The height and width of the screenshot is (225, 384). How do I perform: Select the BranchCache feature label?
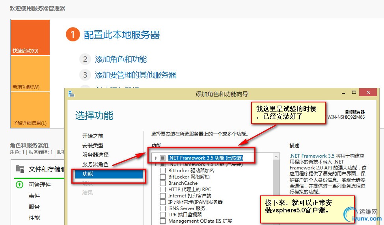click(183, 183)
